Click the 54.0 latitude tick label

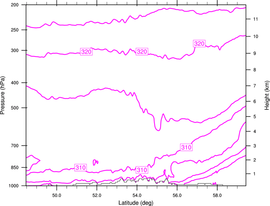coord(137,195)
